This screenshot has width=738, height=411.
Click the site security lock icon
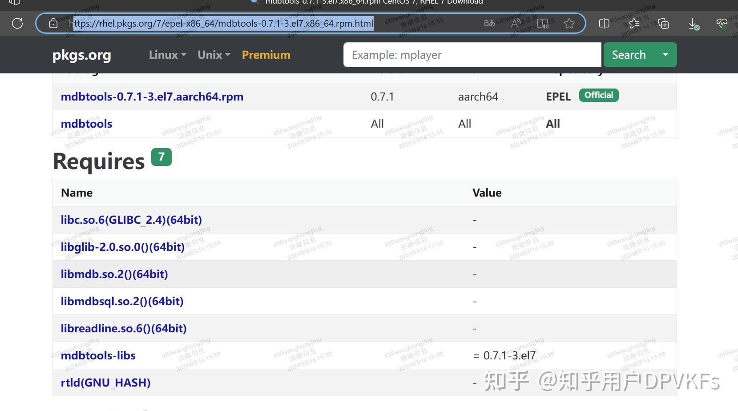pyautogui.click(x=53, y=23)
